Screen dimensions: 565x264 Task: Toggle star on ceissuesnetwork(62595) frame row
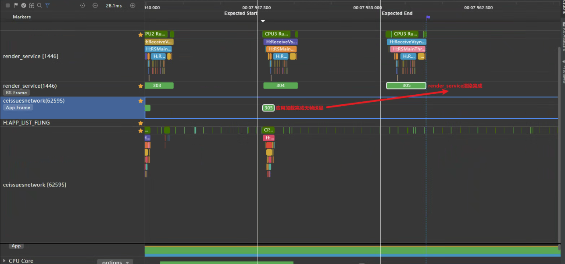point(141,100)
